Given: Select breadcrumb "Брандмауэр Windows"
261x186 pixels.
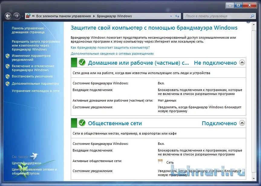Looking at the screenshot, I should click(114, 16).
